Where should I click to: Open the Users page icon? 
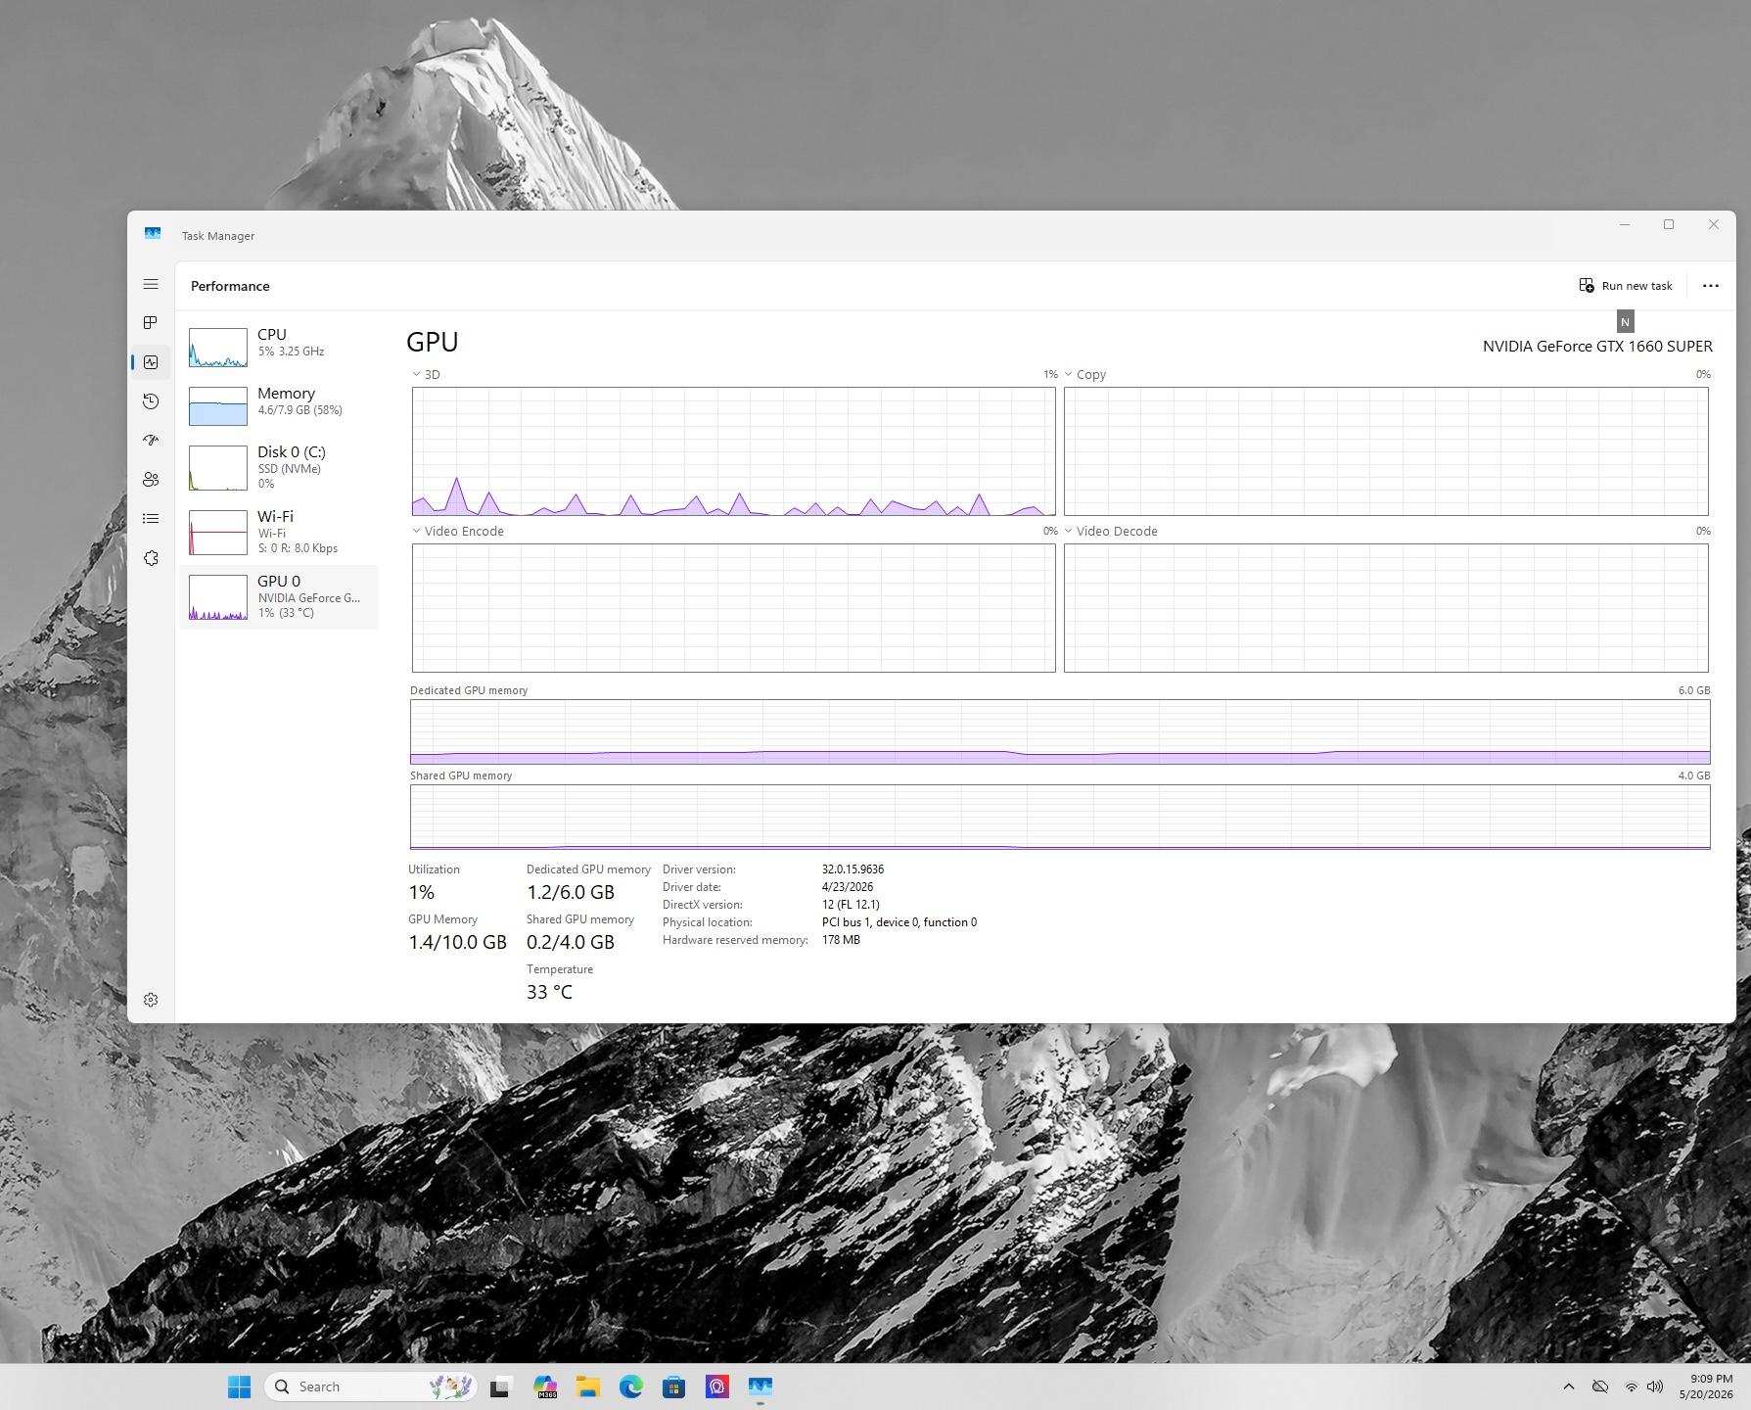[x=151, y=480]
